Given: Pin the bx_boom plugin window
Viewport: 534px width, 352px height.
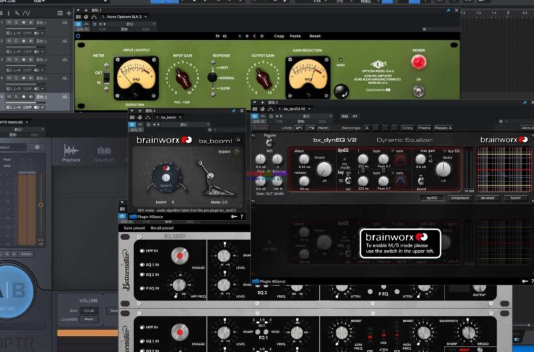Looking at the screenshot, I should 233,111.
